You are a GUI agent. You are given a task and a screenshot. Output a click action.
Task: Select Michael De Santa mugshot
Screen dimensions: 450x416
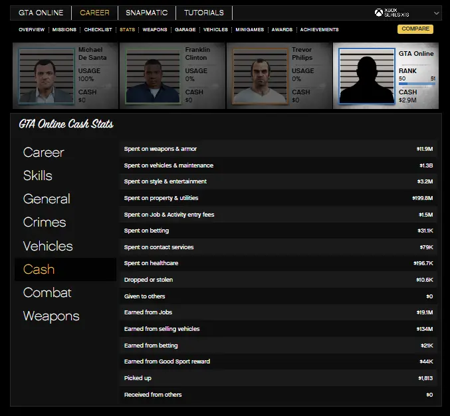[x=46, y=75]
